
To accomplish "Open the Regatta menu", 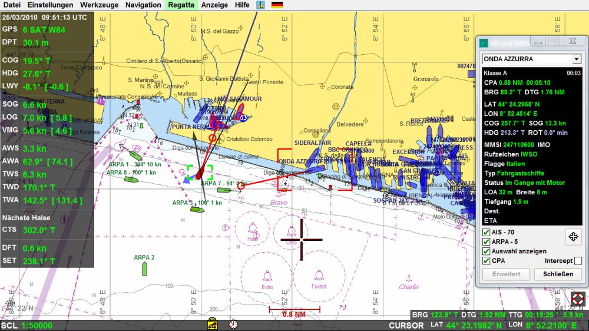I will (x=181, y=5).
